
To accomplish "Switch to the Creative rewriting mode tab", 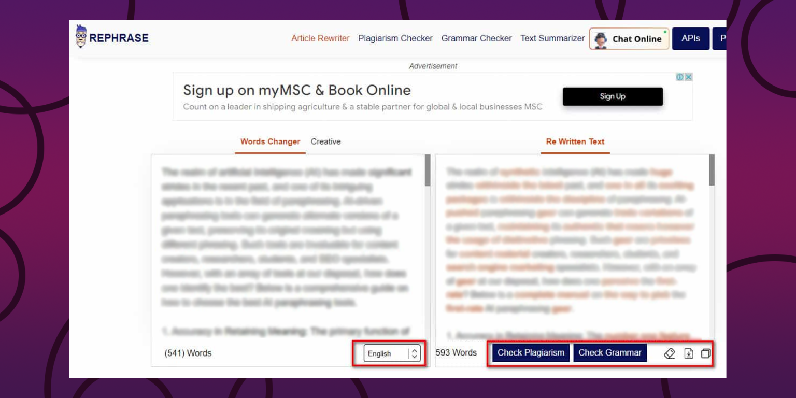I will click(x=325, y=141).
